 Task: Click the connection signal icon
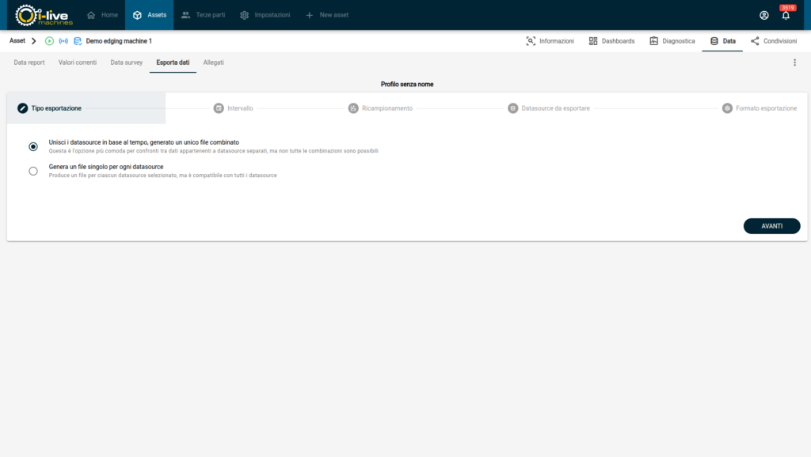pos(63,41)
